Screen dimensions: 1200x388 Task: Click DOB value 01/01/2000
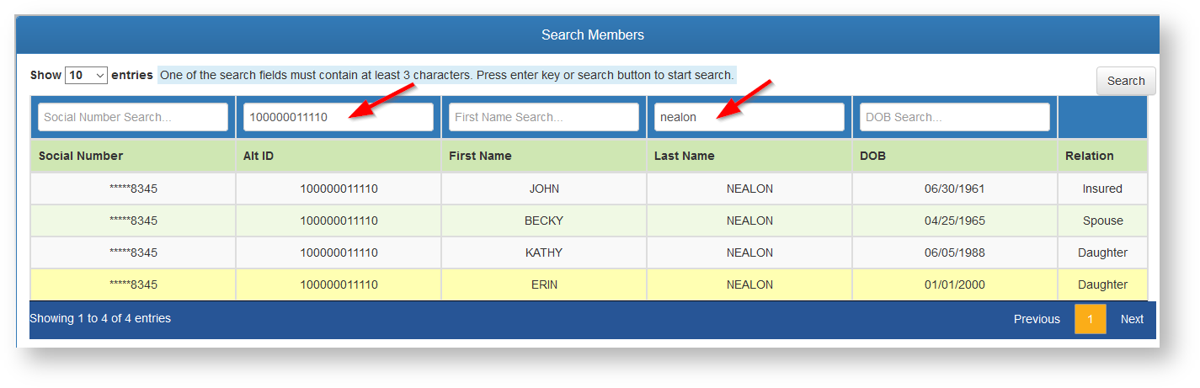coord(954,284)
